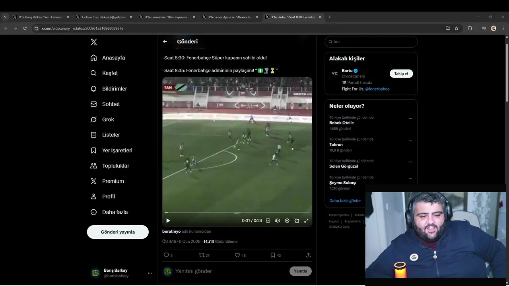Open Topluluklar communities
The image size is (509, 286).
[110, 166]
